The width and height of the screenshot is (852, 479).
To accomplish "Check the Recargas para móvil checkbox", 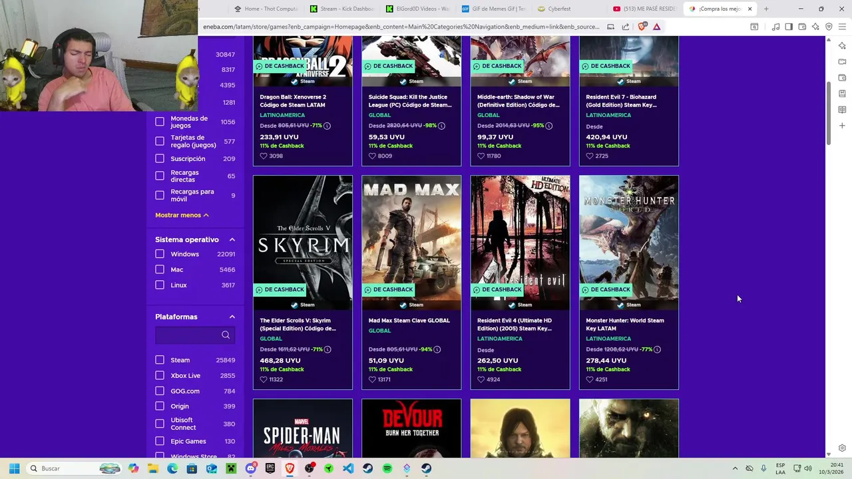I will (x=160, y=195).
